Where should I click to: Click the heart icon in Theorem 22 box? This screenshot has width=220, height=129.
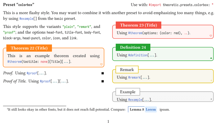pos(101,64)
